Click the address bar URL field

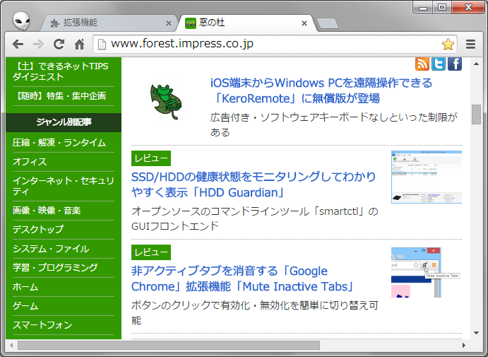tap(274, 45)
